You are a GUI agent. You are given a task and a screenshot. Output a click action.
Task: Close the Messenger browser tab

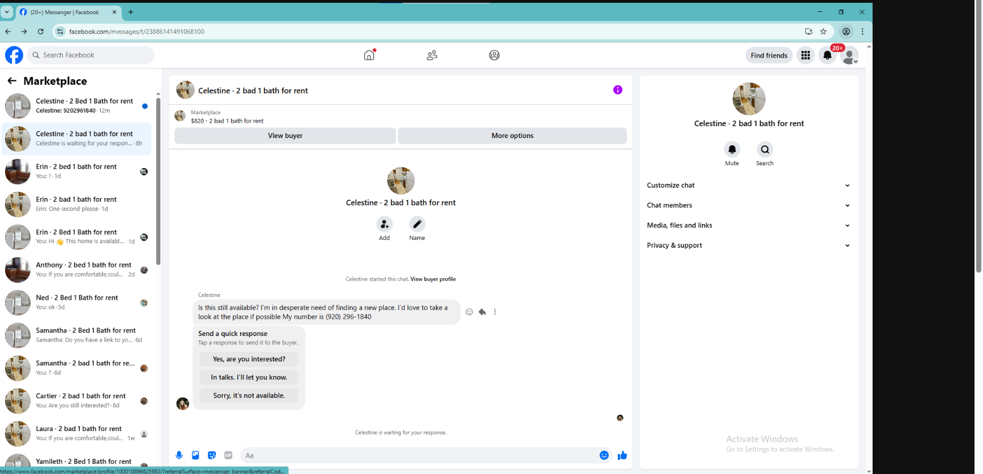(x=114, y=12)
